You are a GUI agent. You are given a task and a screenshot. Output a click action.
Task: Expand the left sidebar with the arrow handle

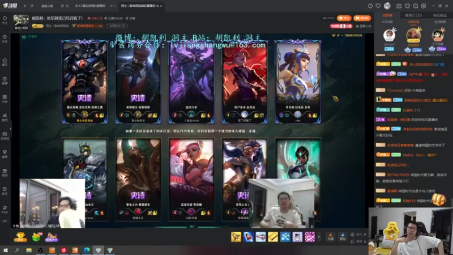(10, 129)
